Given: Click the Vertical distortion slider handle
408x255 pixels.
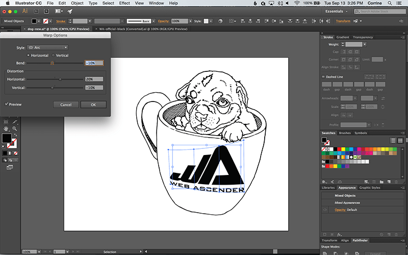Looking at the screenshot, I should (x=52, y=88).
